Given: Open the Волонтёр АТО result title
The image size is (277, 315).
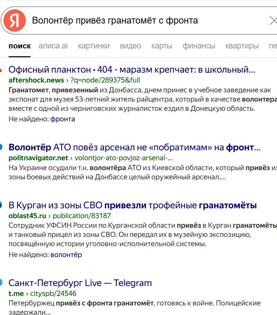Looking at the screenshot, I should [x=134, y=148].
